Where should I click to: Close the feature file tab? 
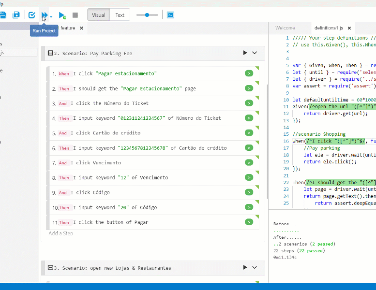tap(82, 28)
